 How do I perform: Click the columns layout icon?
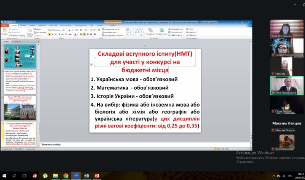coord(95,34)
